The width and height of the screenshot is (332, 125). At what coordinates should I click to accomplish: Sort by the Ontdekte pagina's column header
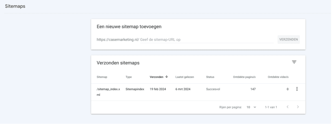click(x=244, y=77)
